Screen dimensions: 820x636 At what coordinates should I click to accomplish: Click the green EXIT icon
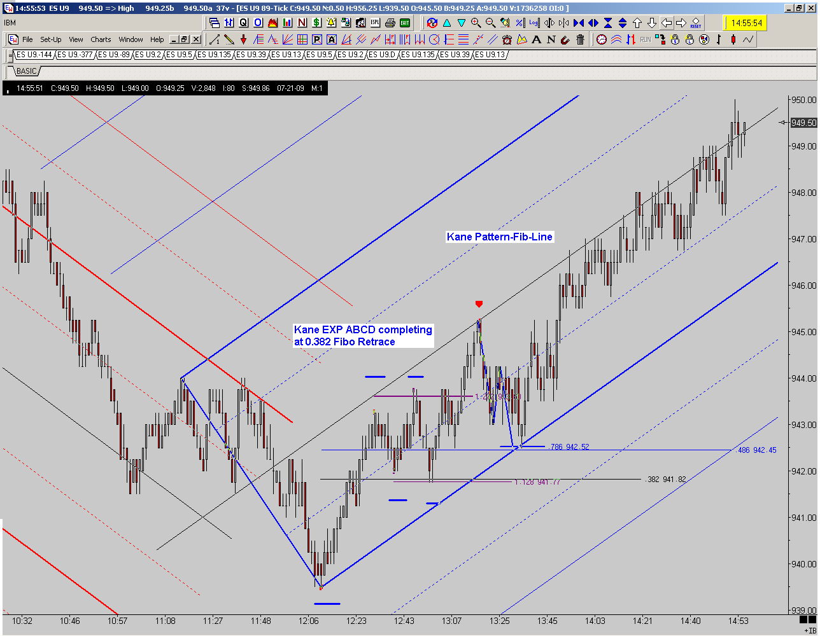pyautogui.click(x=405, y=23)
